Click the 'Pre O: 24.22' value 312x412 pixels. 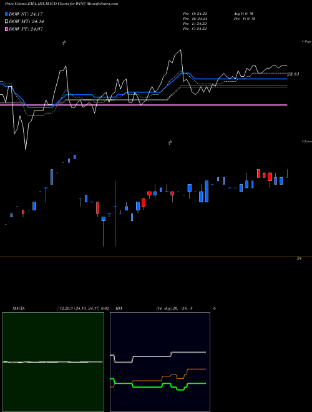pos(195,14)
